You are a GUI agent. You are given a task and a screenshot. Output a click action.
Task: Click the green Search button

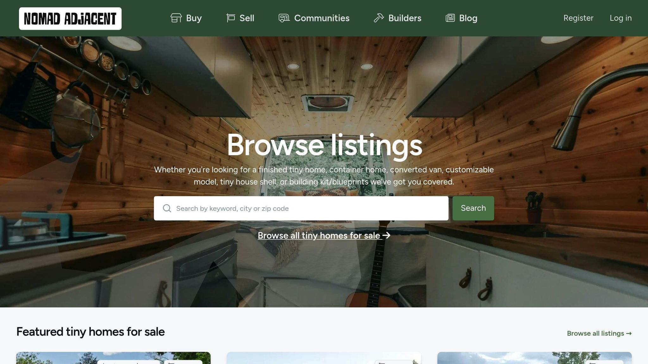tap(473, 208)
